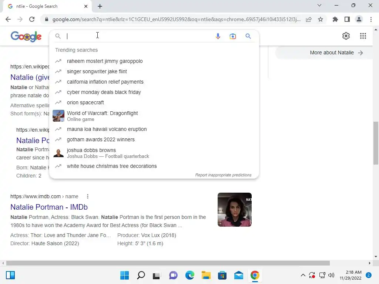Image resolution: width=379 pixels, height=284 pixels.
Task: Click Natalie Portman result thumbnail image
Action: click(234, 210)
